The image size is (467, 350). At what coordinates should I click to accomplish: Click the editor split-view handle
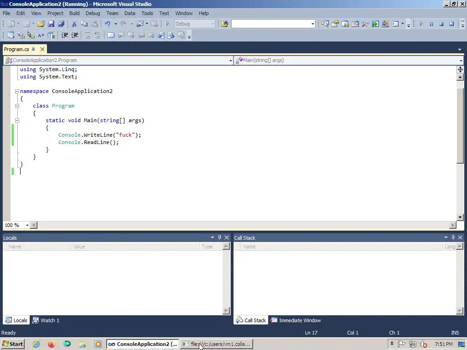pos(460,70)
